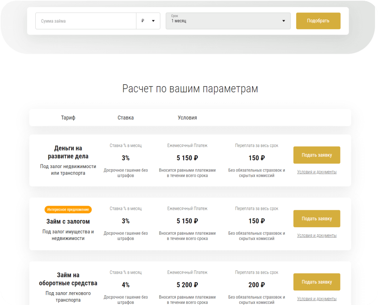Screen dimensions: 378x305
Task: Click the Займ на оборотные средства title
Action: (68, 279)
